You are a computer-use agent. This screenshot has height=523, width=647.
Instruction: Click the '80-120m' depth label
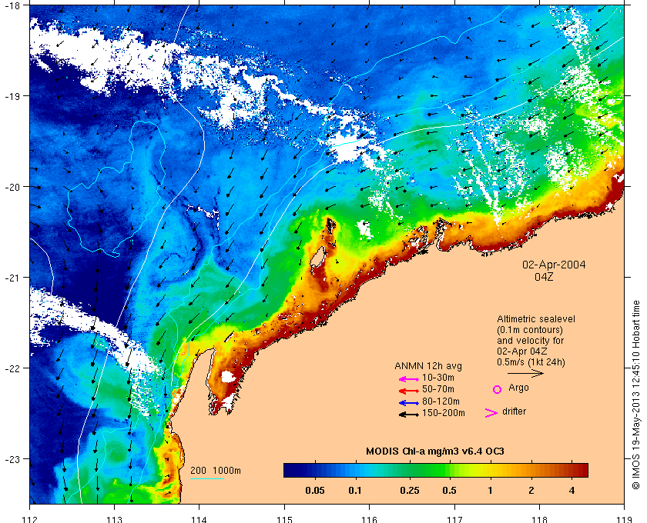[x=441, y=401]
